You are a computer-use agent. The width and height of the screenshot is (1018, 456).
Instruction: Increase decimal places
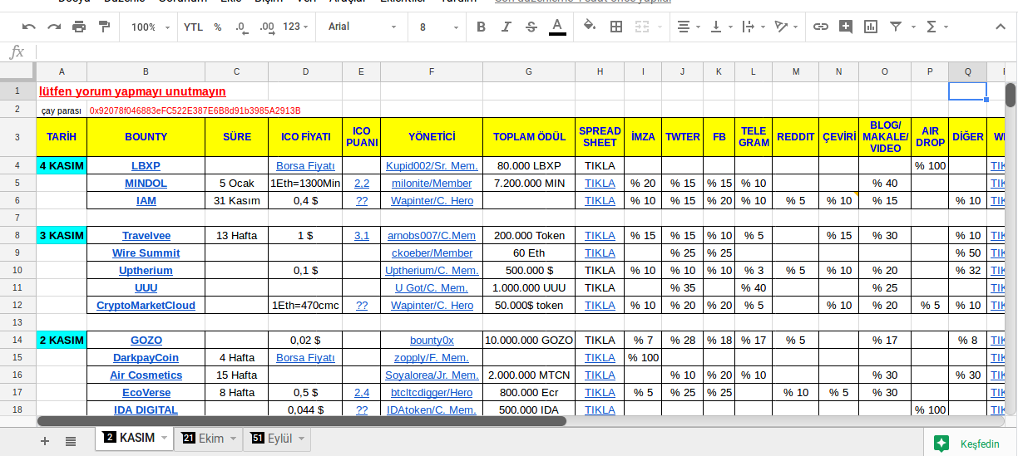267,27
